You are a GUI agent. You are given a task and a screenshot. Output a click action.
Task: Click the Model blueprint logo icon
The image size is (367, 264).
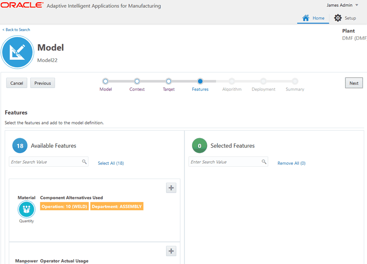(18, 53)
